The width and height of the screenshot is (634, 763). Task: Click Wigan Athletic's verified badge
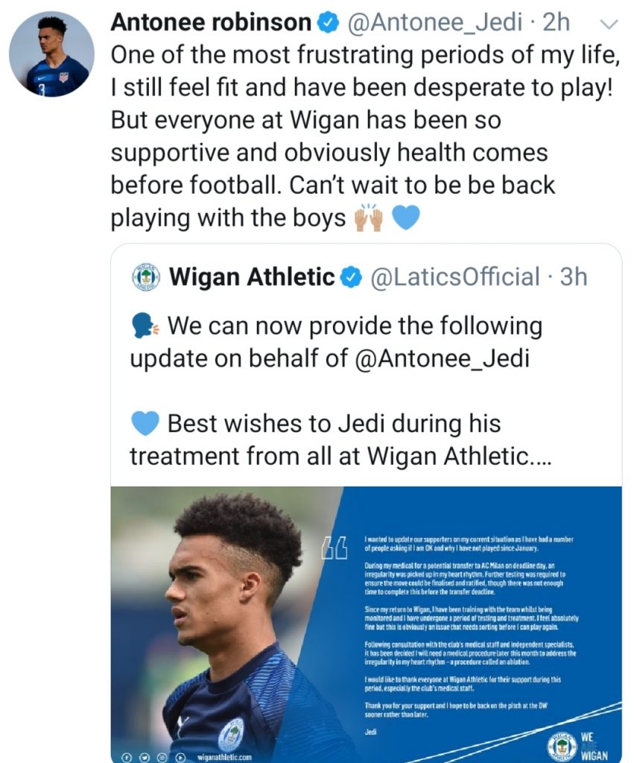coord(351,278)
